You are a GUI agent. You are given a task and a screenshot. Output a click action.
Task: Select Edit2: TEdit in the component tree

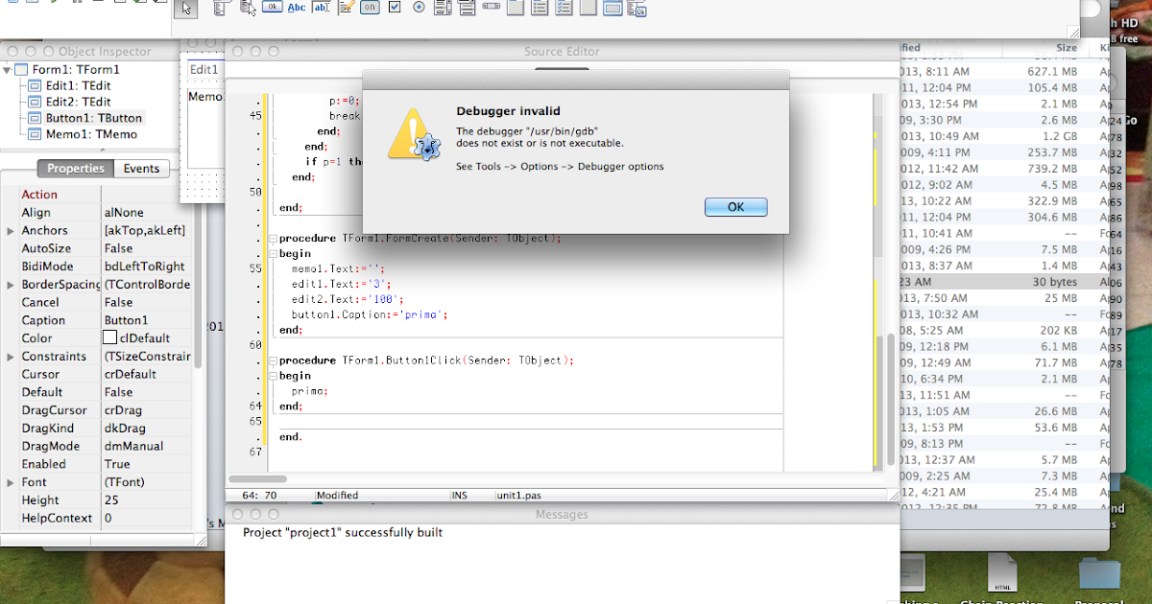pos(78,102)
